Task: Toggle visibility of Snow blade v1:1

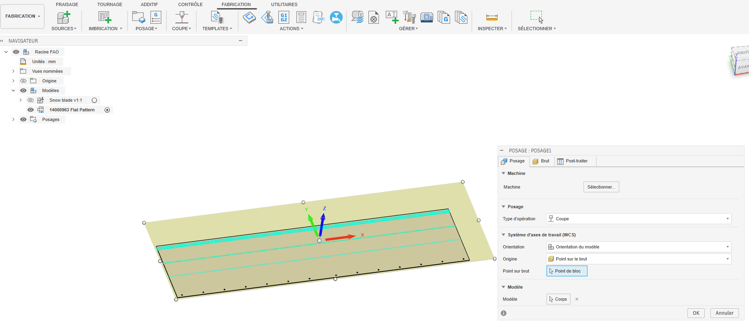Action: click(31, 100)
